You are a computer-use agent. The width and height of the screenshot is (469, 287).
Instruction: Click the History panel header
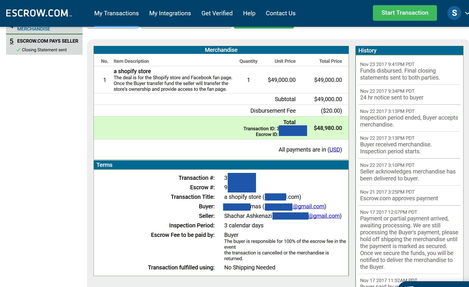pyautogui.click(x=409, y=50)
